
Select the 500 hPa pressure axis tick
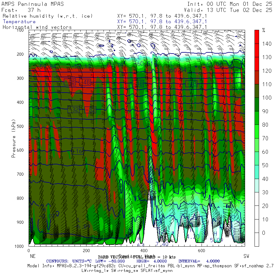click(20, 126)
